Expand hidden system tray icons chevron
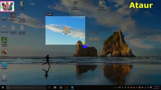The height and width of the screenshot is (90, 161). point(114,87)
